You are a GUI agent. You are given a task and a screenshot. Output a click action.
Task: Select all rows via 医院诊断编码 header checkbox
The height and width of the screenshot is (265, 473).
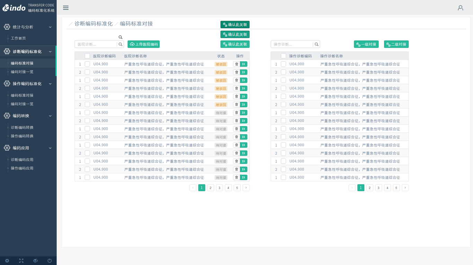(87, 56)
